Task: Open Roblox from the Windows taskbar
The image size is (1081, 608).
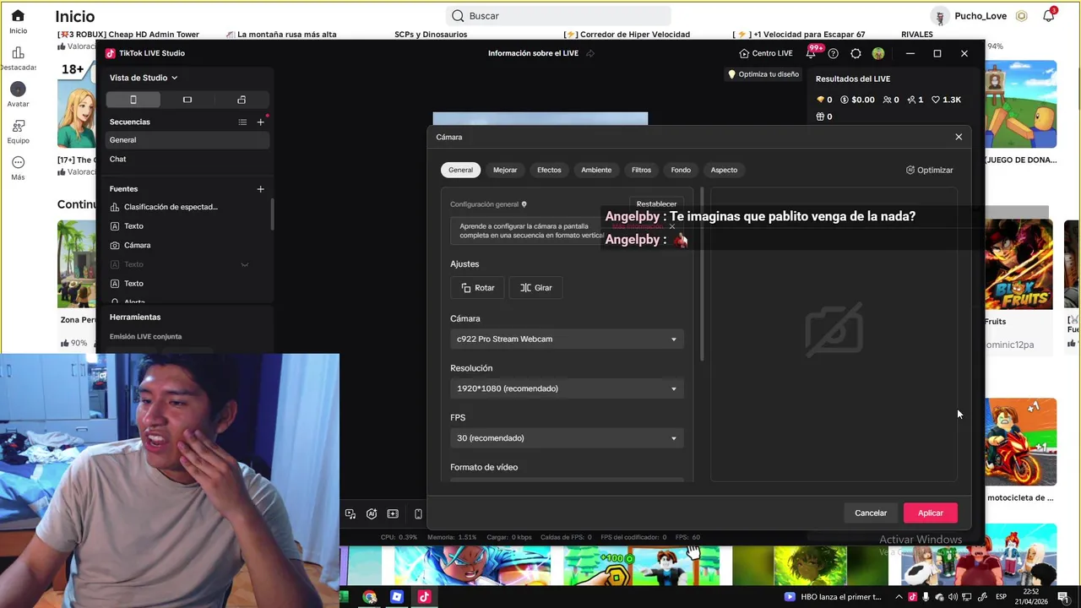Action: click(397, 597)
